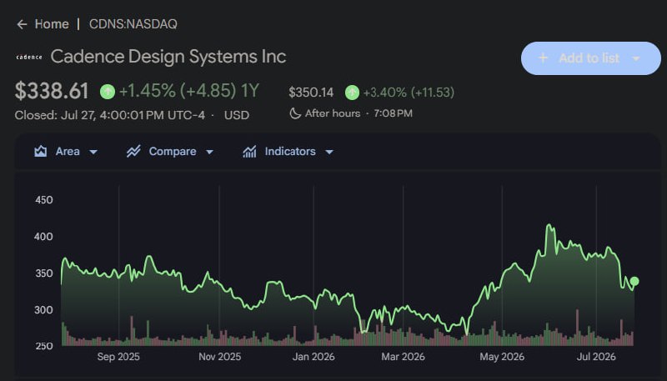This screenshot has height=381, width=667.
Task: Click the Area chart type icon
Action: point(40,152)
